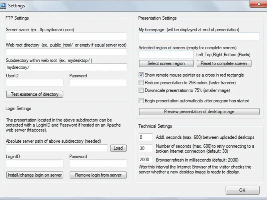This screenshot has height=200, width=267.
Task: Confirm settings with OK button
Action: [242, 190]
